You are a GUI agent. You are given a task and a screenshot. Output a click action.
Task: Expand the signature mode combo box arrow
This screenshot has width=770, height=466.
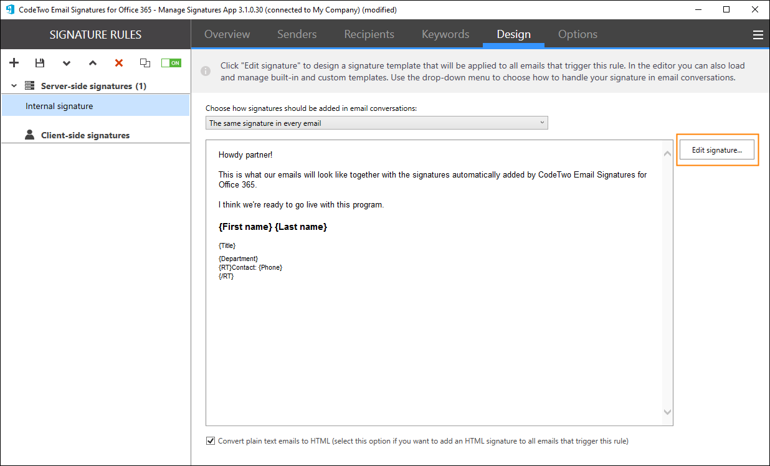tap(541, 122)
